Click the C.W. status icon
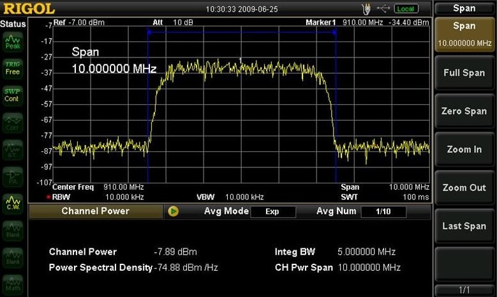This screenshot has width=497, height=297. [13, 202]
